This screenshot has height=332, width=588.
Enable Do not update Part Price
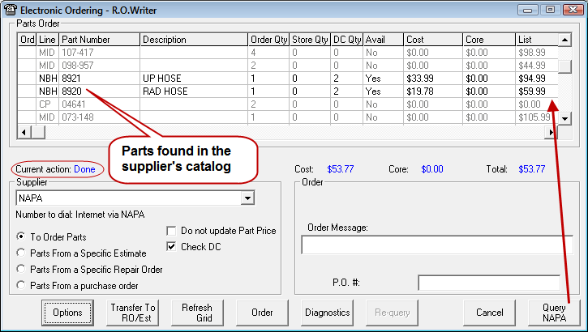click(x=171, y=231)
